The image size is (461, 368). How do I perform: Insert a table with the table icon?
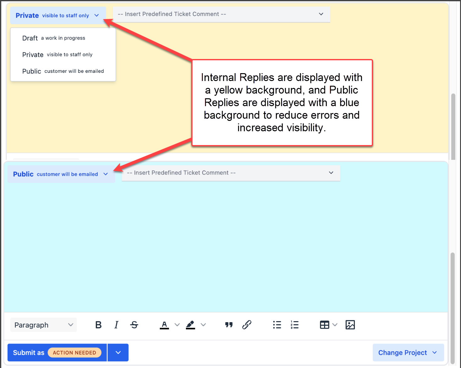coord(324,325)
